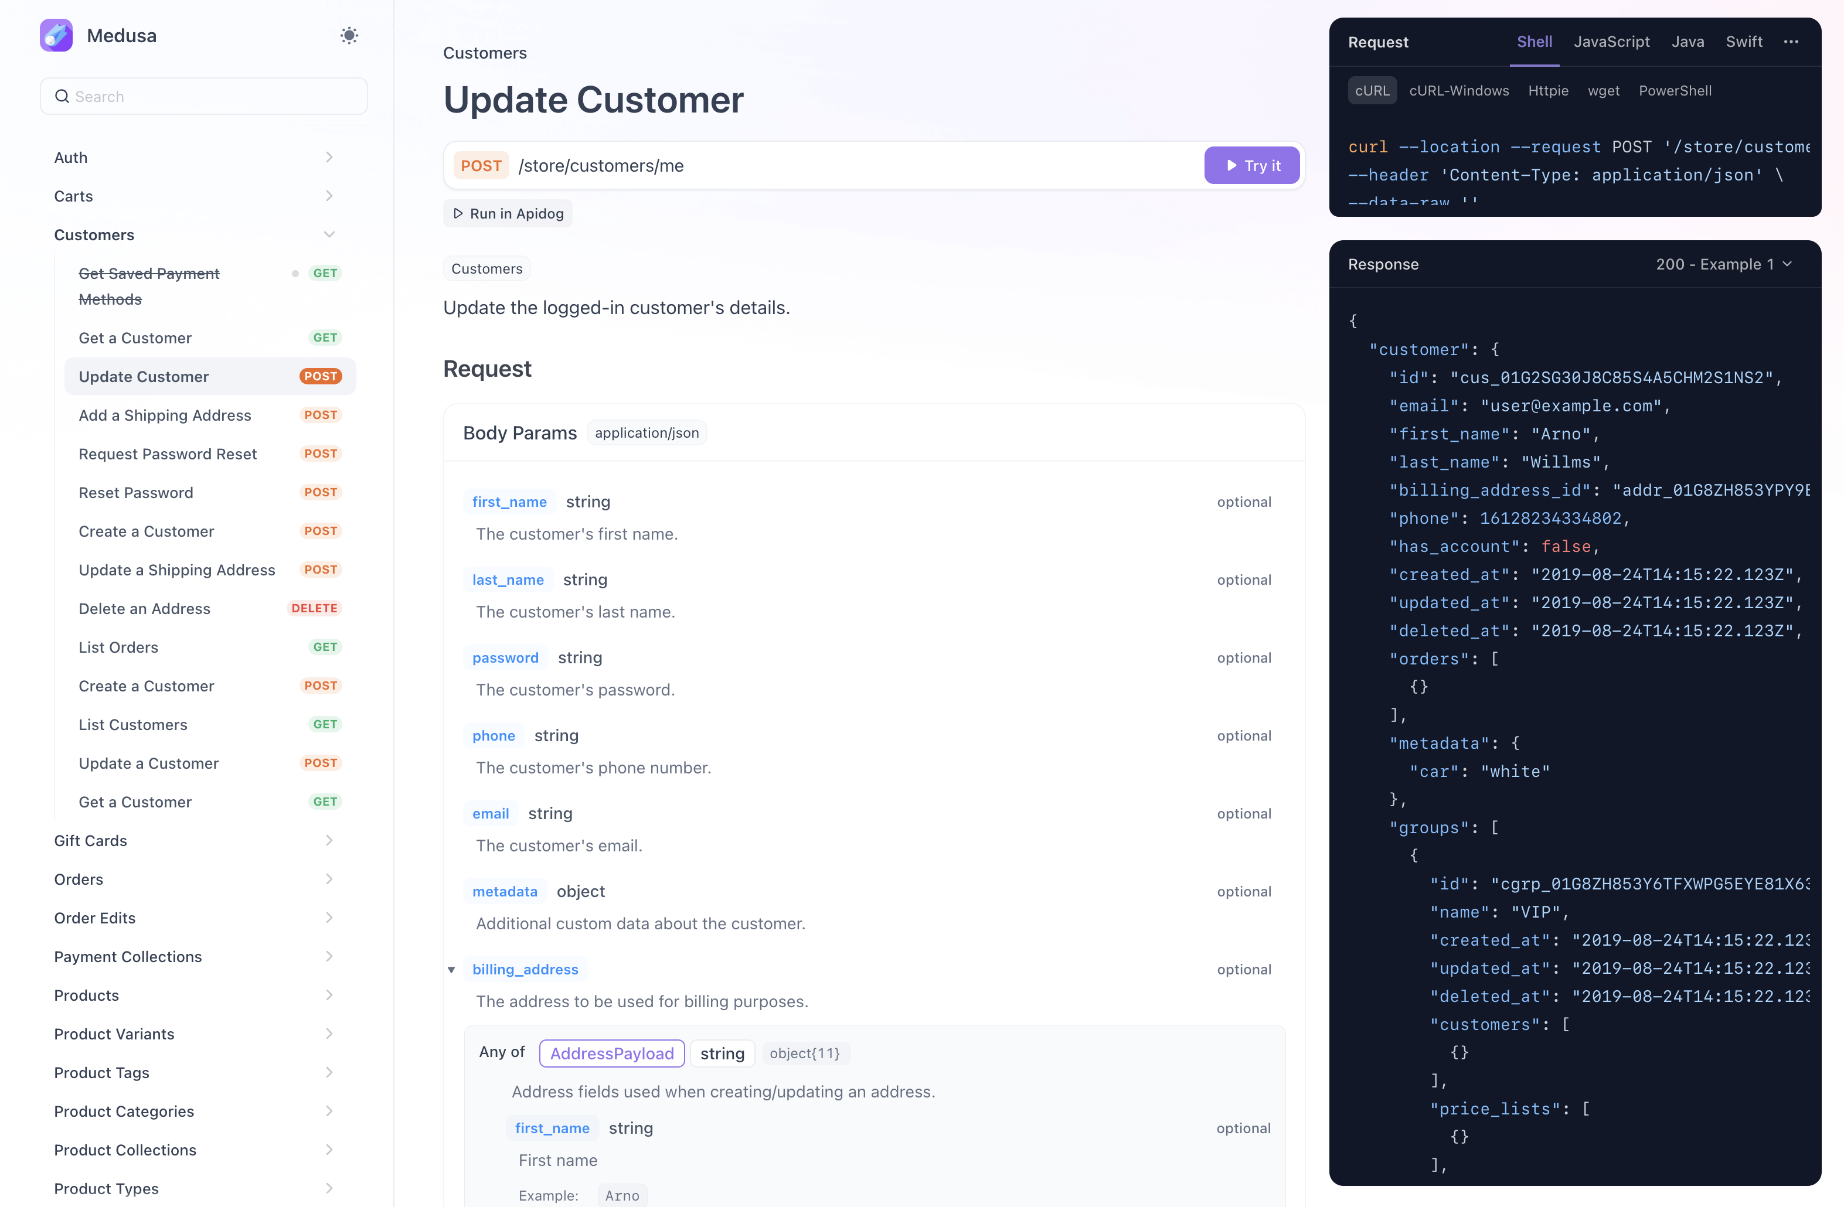The image size is (1844, 1207).
Task: Click the first_name parameter in Body Params
Action: pos(510,502)
